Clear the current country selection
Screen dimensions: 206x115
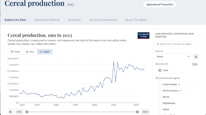coord(195,64)
